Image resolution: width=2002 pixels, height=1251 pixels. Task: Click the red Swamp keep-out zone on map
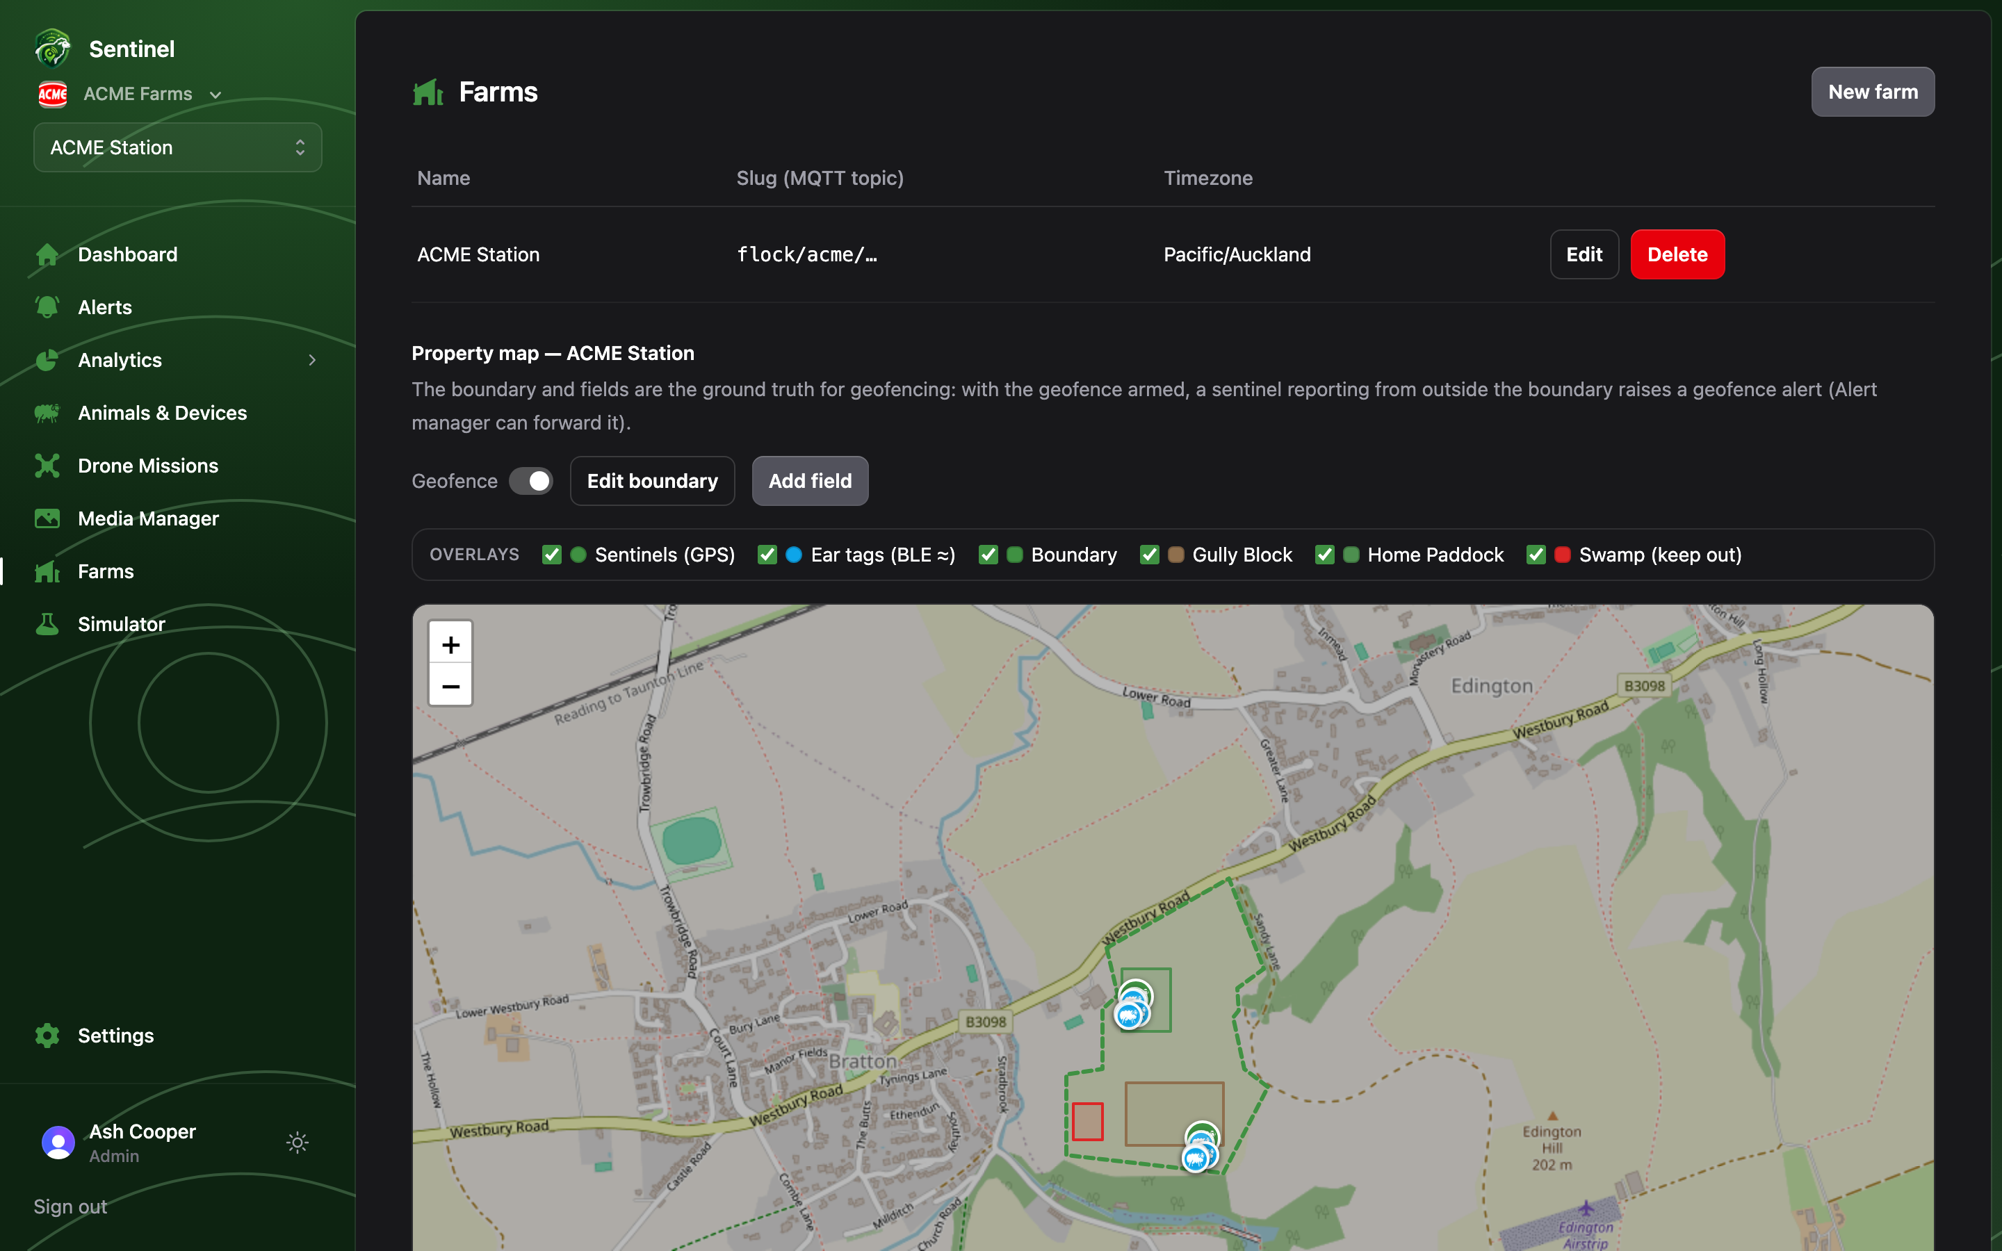(x=1088, y=1122)
